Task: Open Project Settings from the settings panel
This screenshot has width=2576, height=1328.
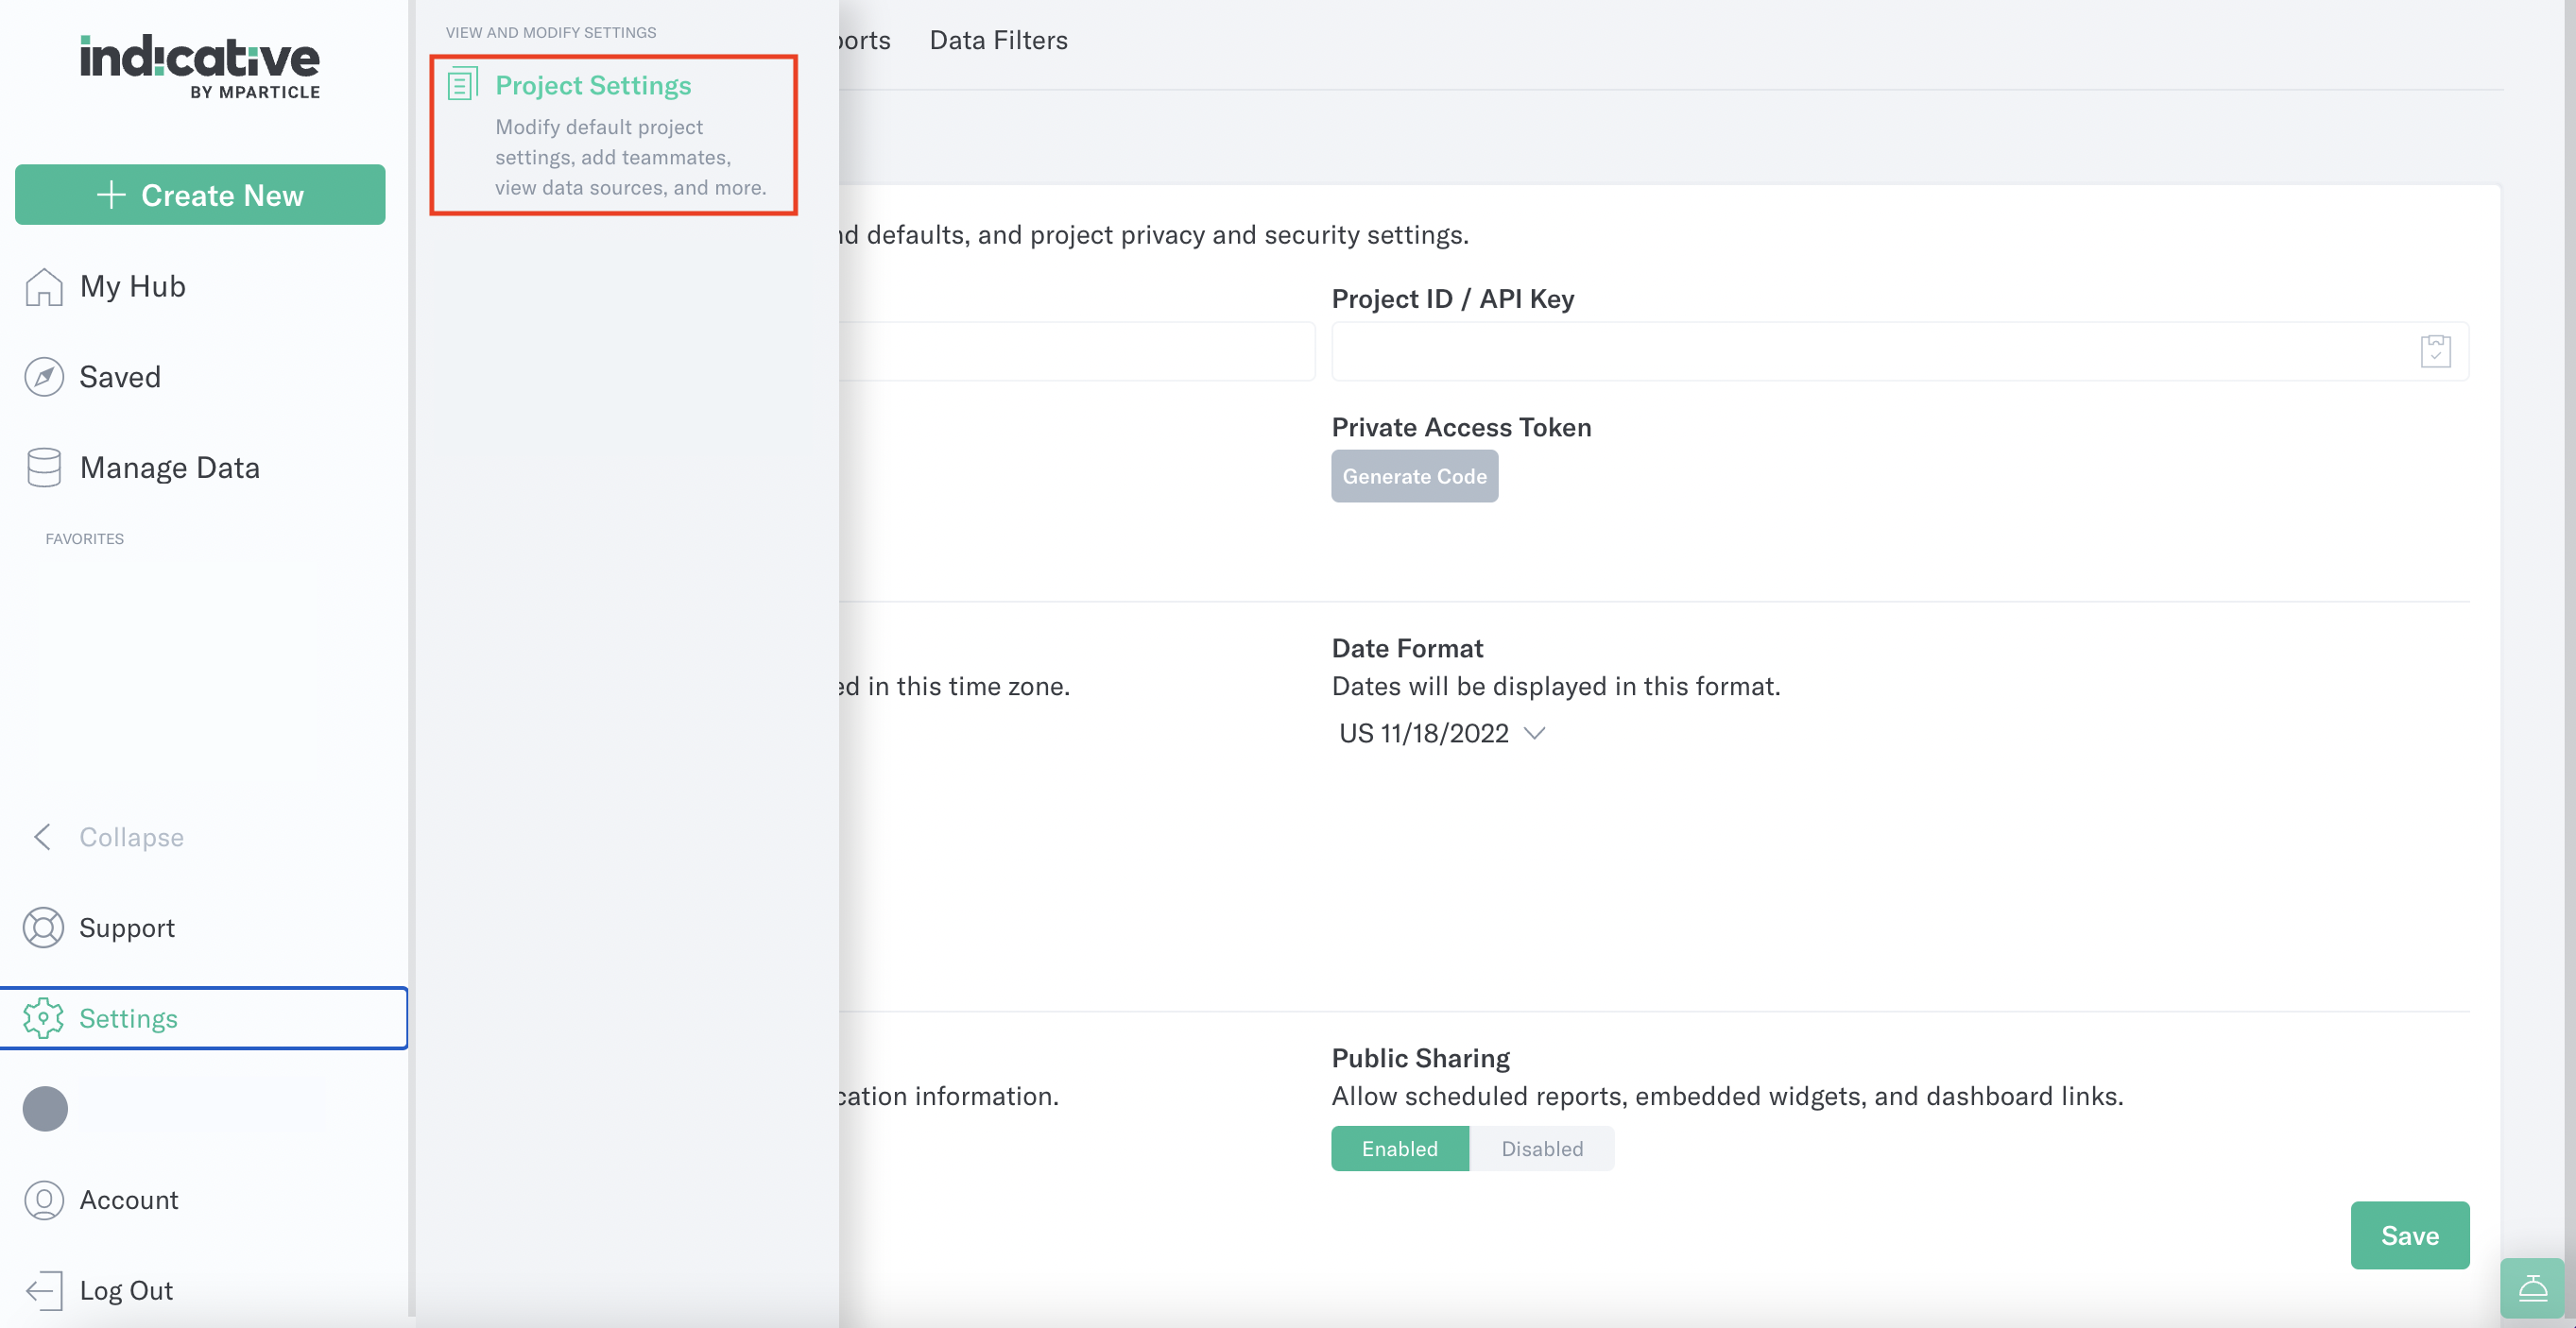Action: point(593,85)
